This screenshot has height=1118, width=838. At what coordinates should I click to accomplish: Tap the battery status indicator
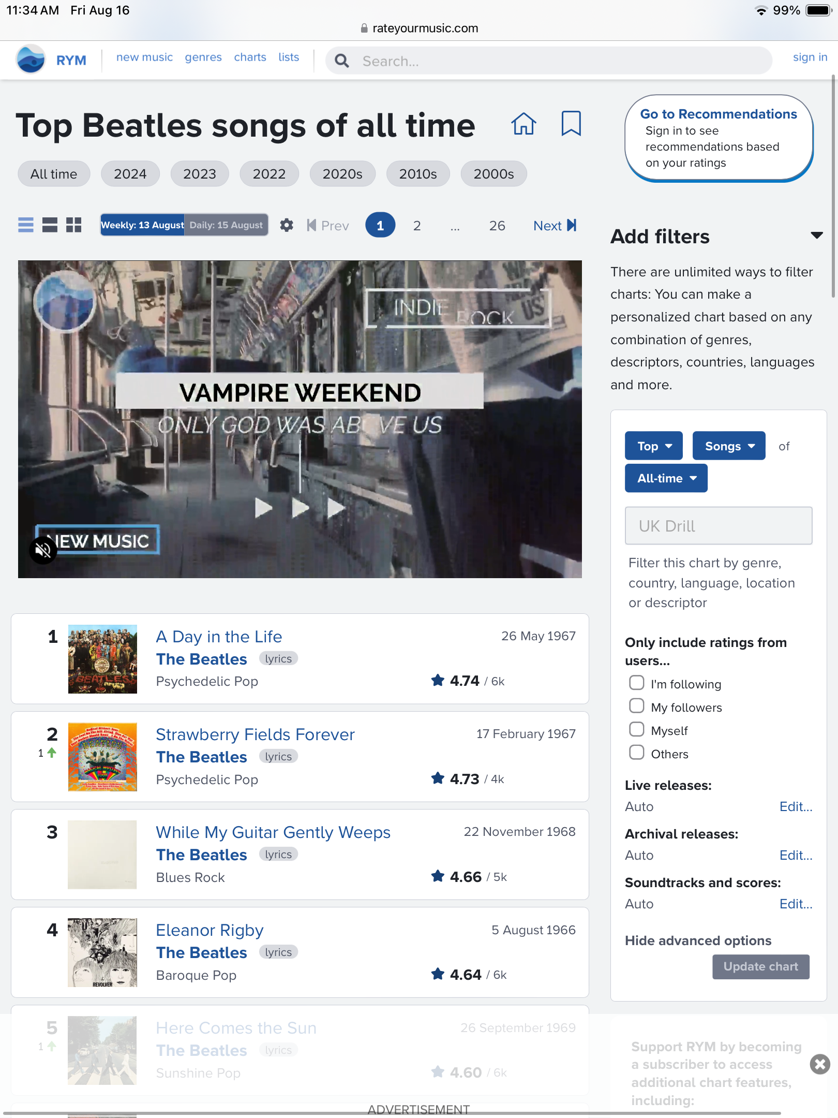(x=818, y=10)
